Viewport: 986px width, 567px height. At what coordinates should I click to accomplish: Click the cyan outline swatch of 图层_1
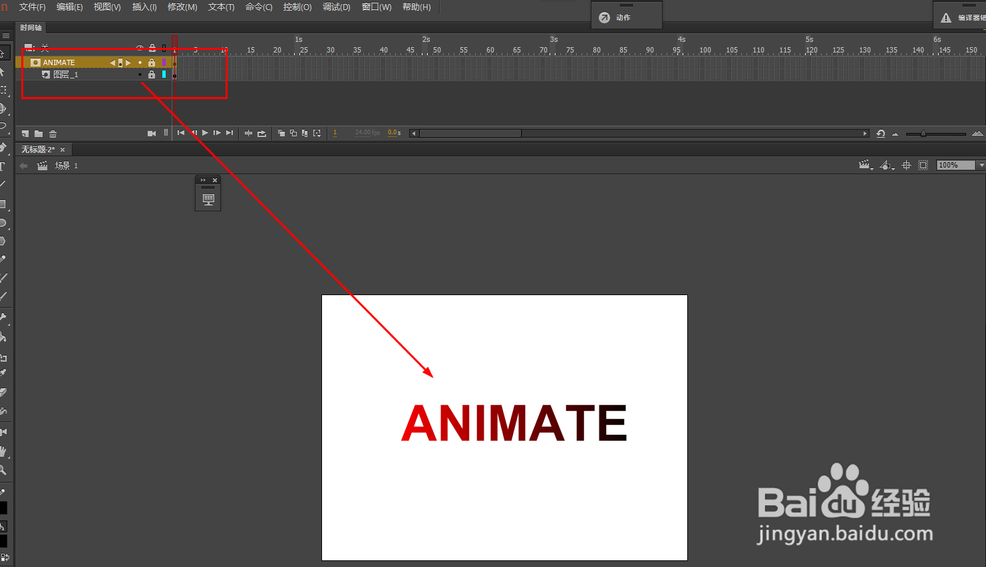click(164, 75)
